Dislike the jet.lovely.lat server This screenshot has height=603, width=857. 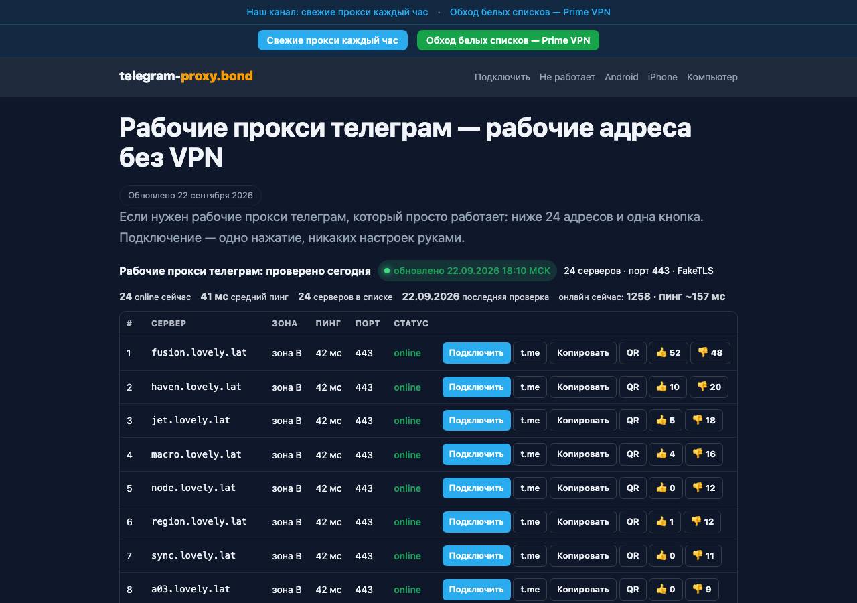[x=704, y=421]
